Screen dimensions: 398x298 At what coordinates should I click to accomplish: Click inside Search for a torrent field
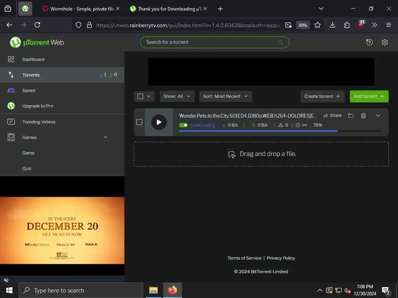[215, 42]
